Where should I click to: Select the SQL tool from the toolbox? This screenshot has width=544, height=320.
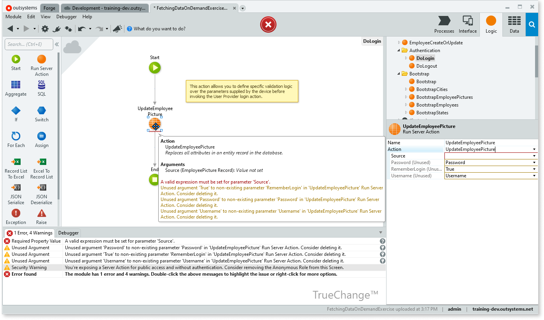click(41, 88)
